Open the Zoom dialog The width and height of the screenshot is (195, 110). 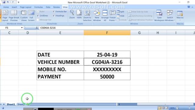click(72, 14)
